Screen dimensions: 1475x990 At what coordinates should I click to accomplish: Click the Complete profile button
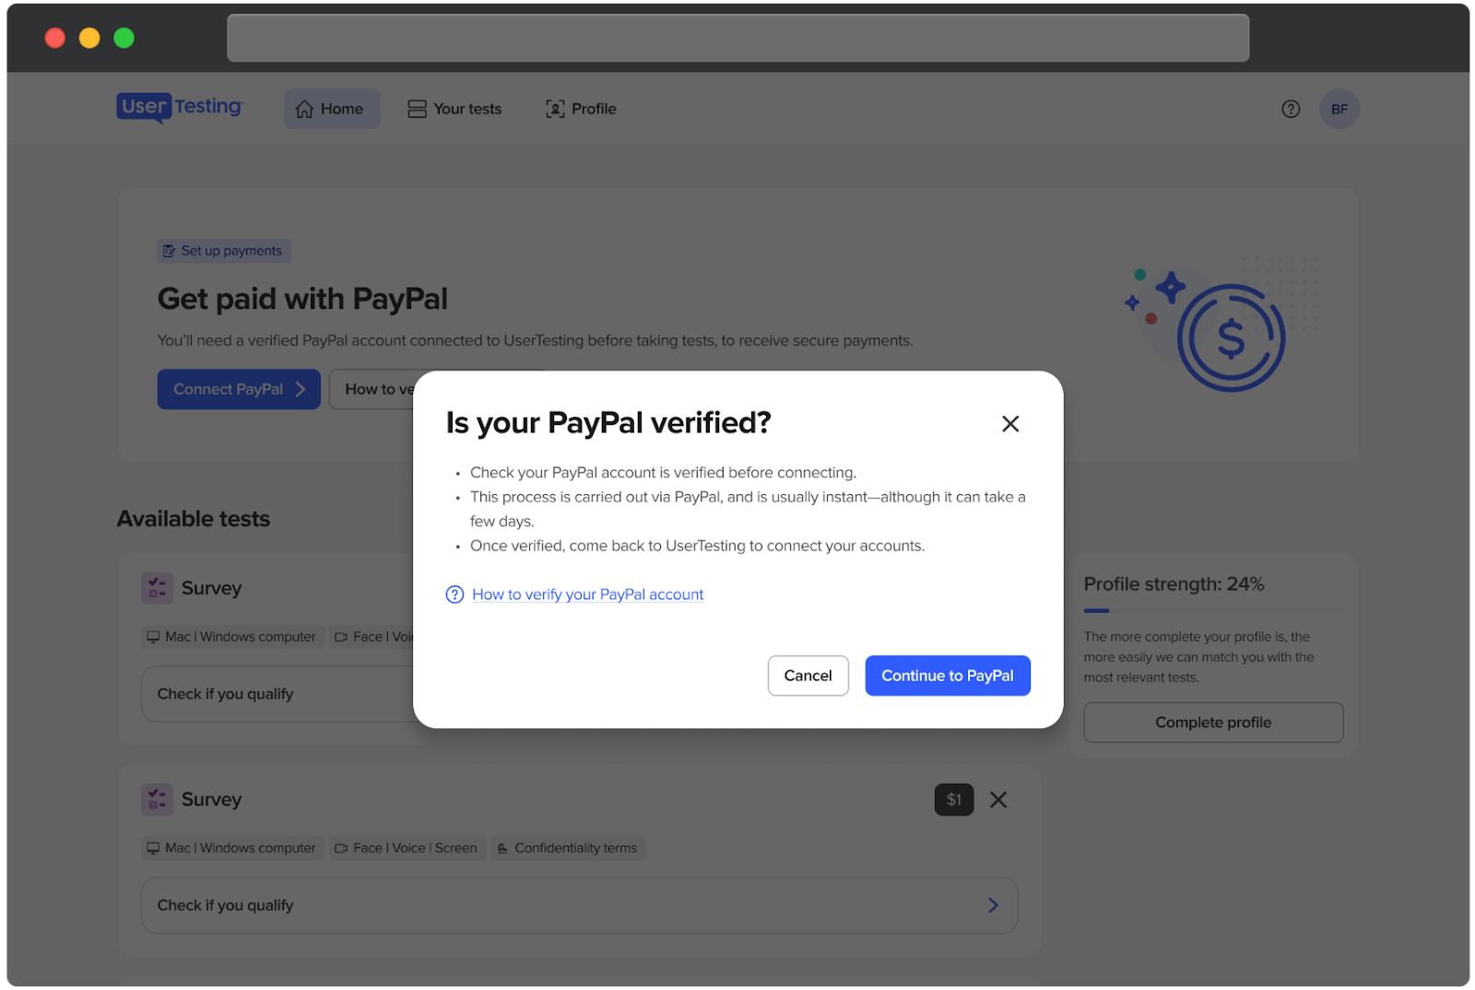(1213, 723)
